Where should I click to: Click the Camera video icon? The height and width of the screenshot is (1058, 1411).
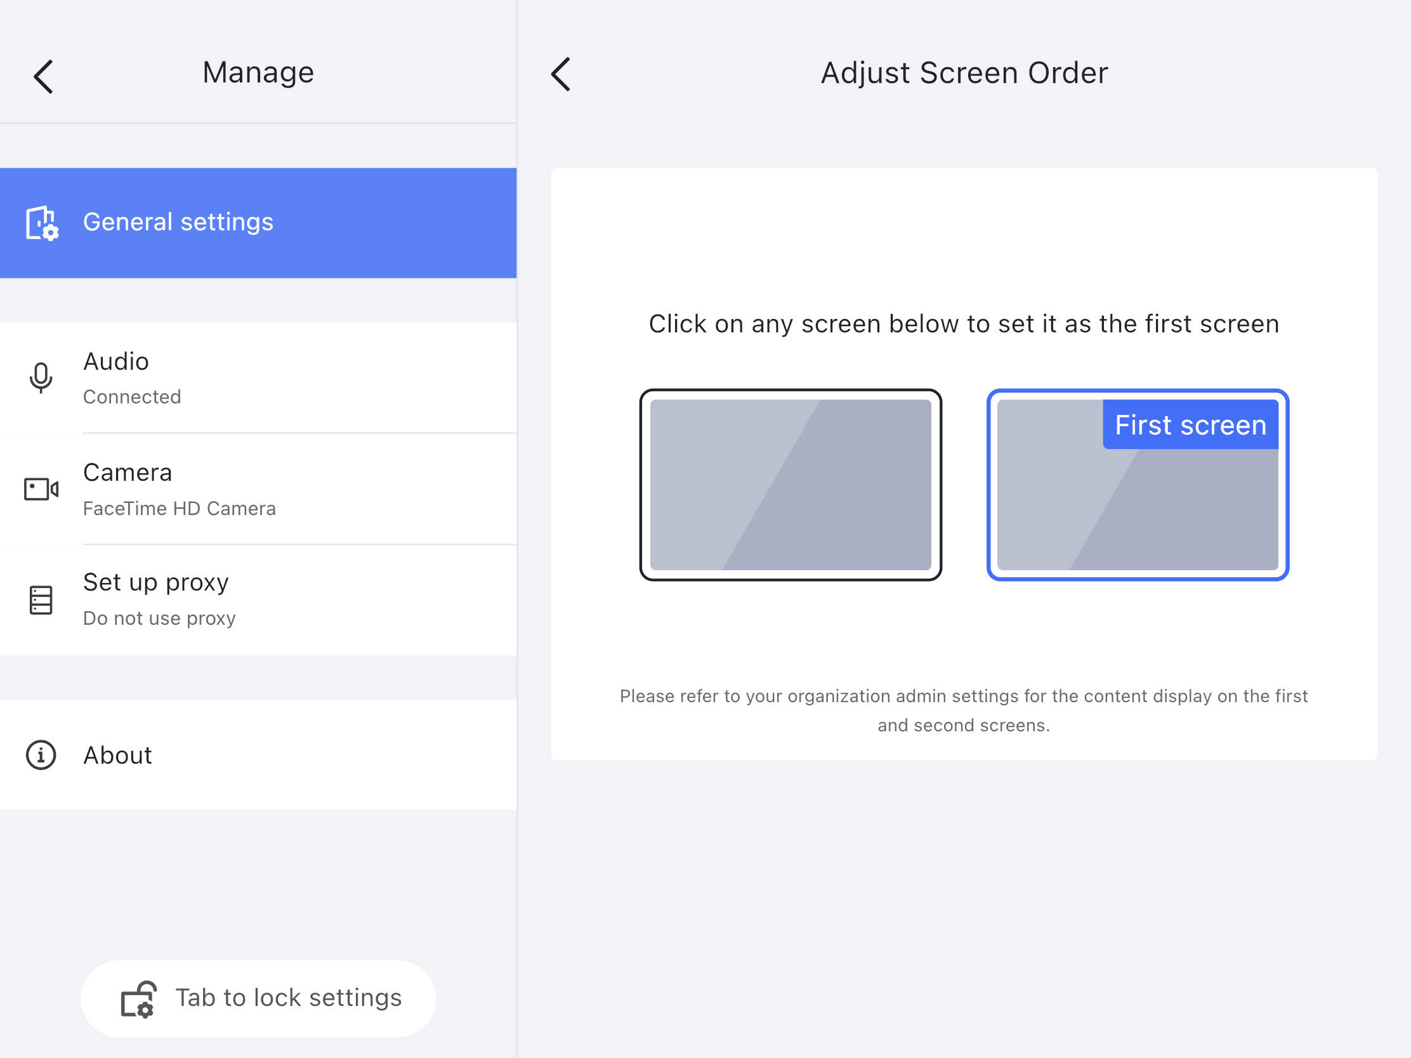point(41,489)
